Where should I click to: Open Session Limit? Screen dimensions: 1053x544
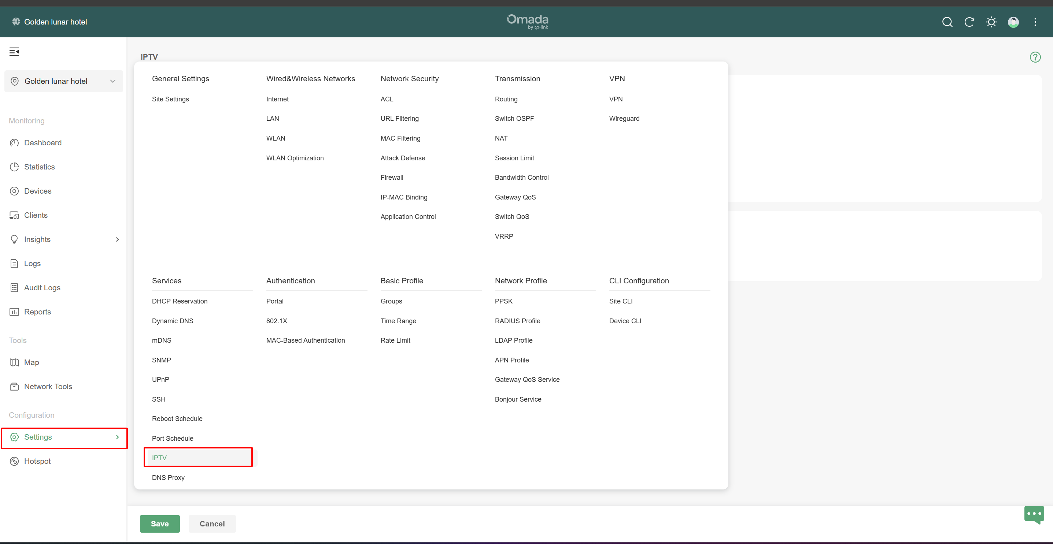click(514, 158)
